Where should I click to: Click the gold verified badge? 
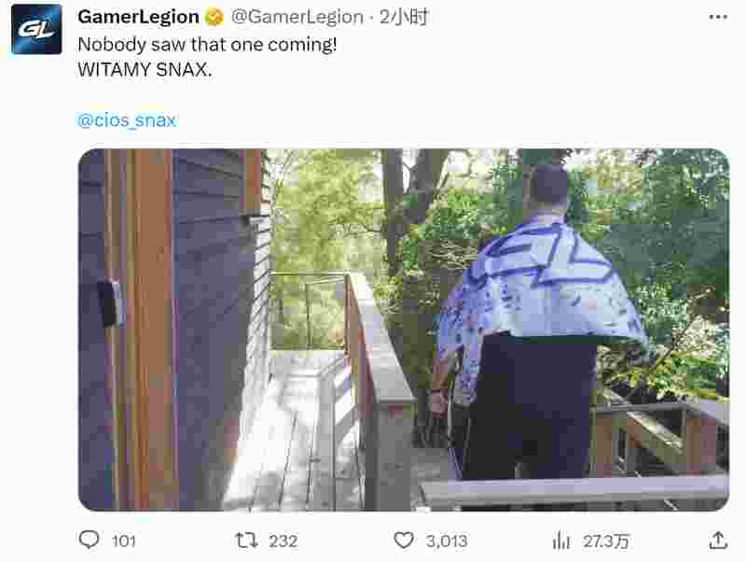214,18
